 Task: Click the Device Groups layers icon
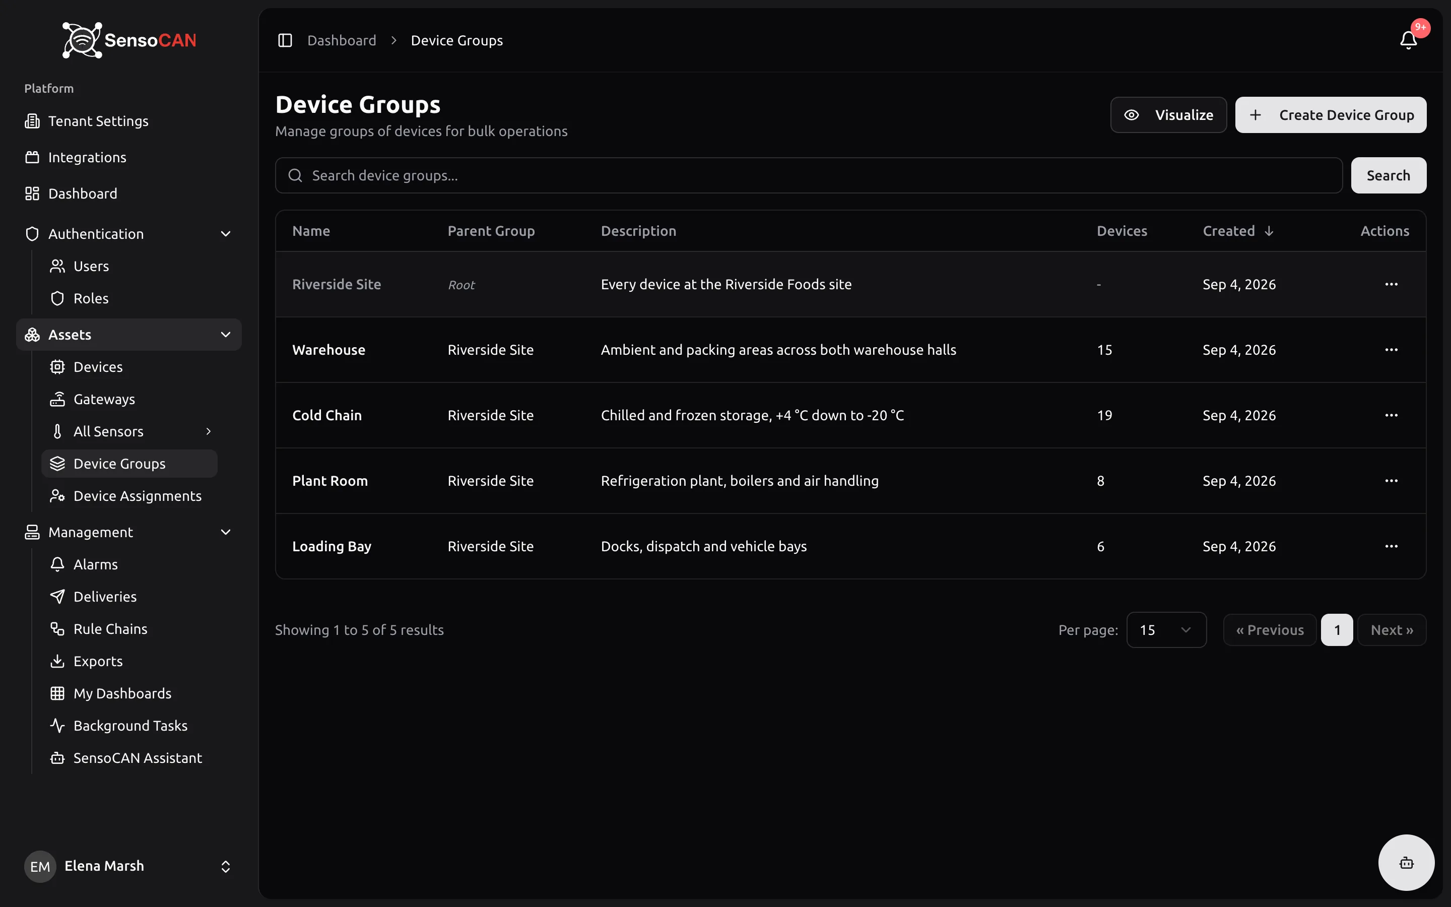pos(57,464)
